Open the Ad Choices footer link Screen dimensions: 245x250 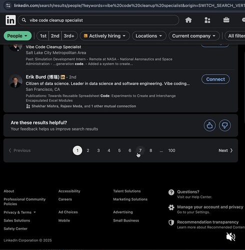coord(68,212)
